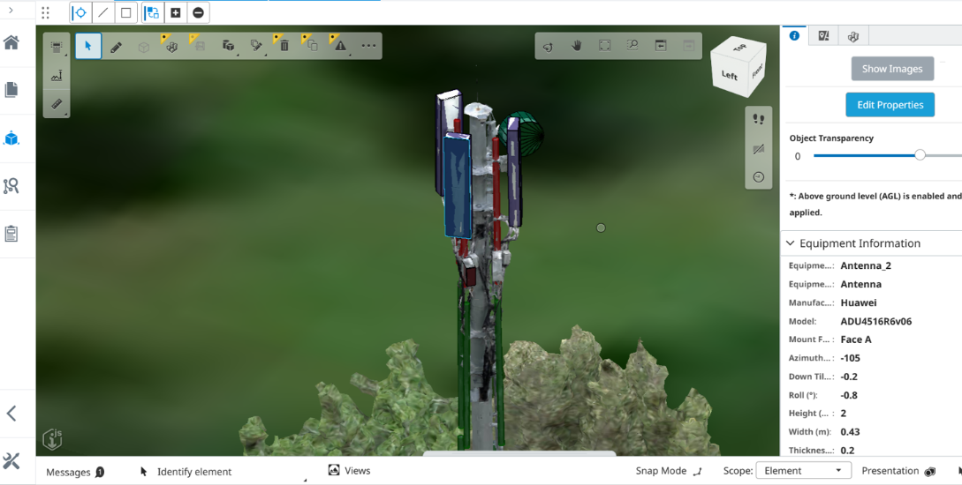Click the Object Transparency slider handle
The image size is (962, 485).
coord(920,155)
